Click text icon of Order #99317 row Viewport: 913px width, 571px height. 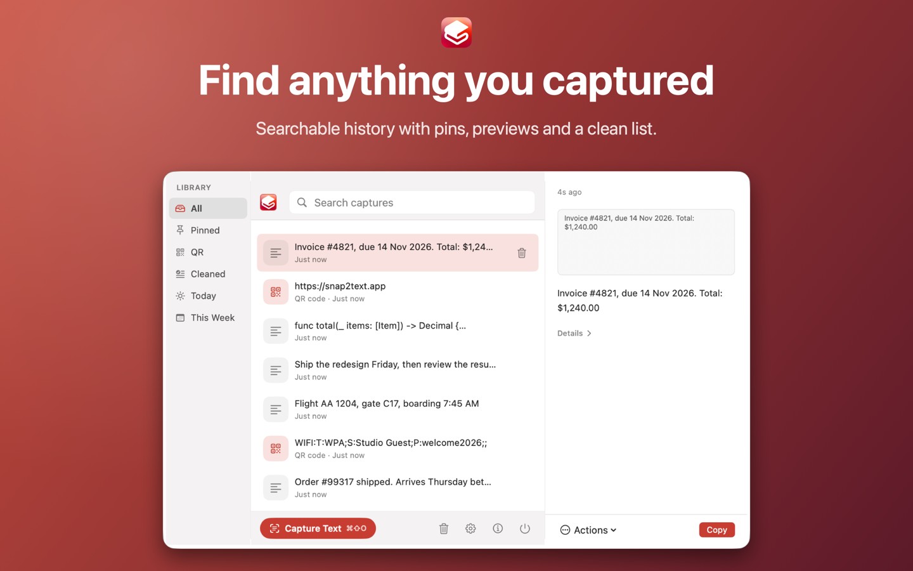coord(276,488)
